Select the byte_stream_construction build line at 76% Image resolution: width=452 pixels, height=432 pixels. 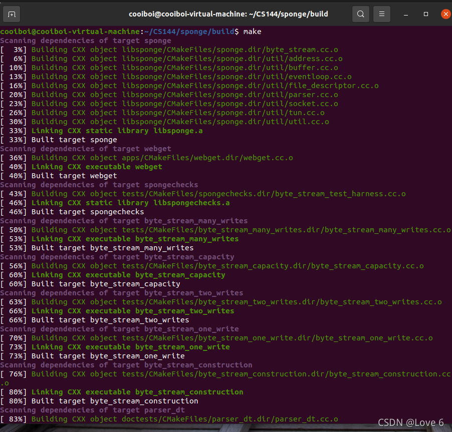[226, 378]
